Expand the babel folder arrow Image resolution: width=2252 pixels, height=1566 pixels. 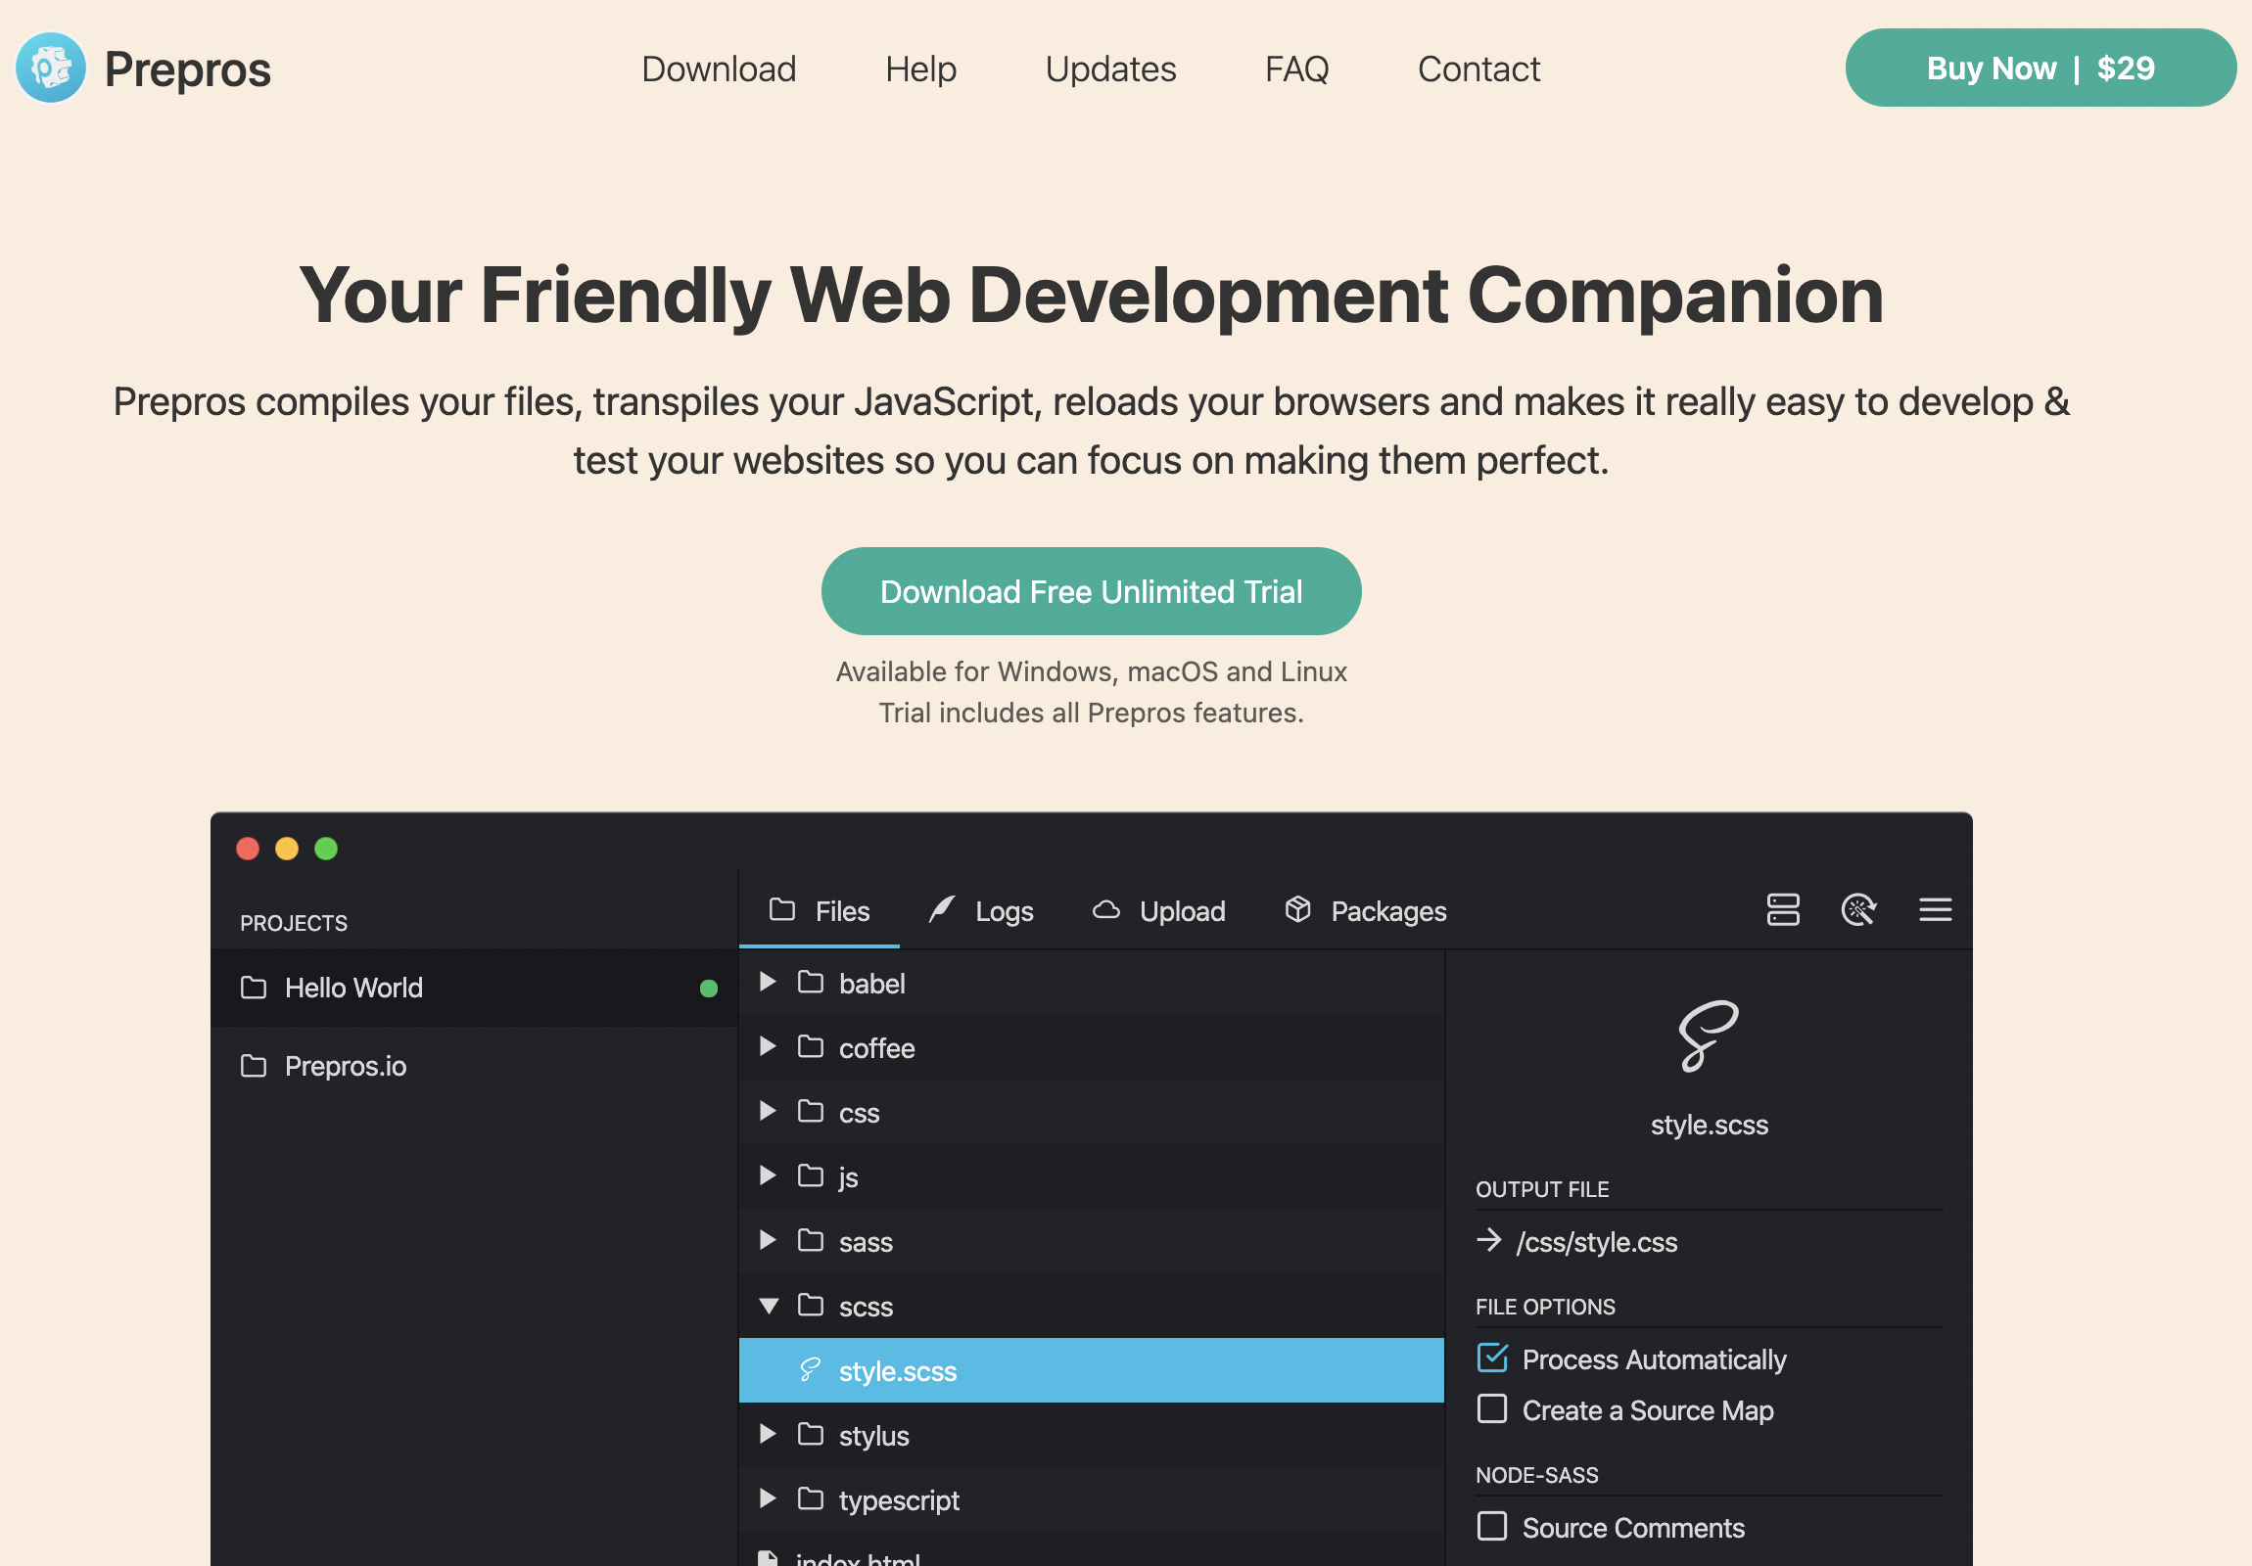(x=768, y=982)
